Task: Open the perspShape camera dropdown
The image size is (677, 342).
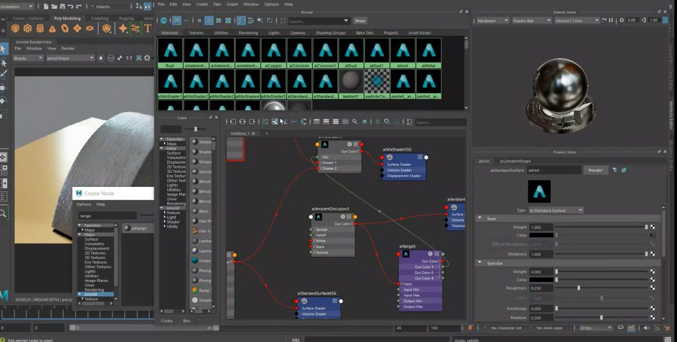Action: tap(69, 58)
